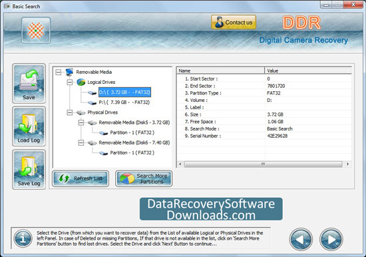Click the Refresh List button
Screen dimensions: 366x257
(81, 178)
